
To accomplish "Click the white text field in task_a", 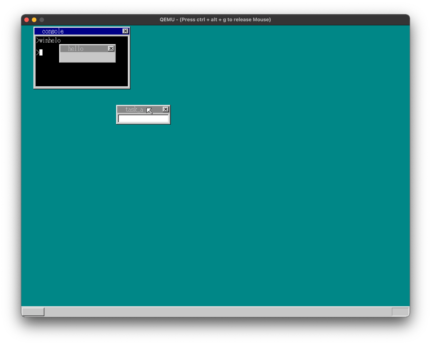I will (x=143, y=119).
